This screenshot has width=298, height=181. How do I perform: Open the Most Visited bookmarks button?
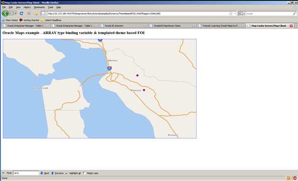pyautogui.click(x=10, y=20)
